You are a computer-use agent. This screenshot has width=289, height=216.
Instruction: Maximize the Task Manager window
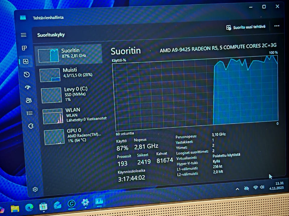click(x=264, y=7)
